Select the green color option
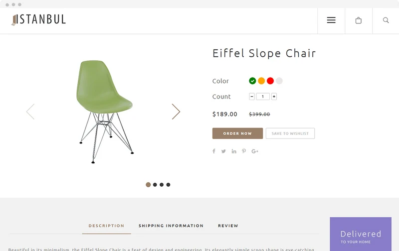Image resolution: width=399 pixels, height=251 pixels. point(252,81)
